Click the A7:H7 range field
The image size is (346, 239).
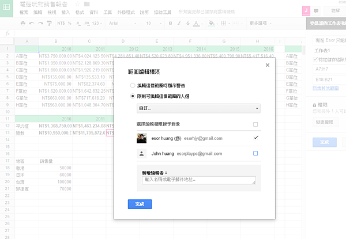pyautogui.click(x=329, y=69)
